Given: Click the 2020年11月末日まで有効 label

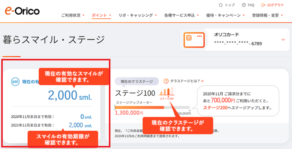Looking at the screenshot, I should click(33, 117).
